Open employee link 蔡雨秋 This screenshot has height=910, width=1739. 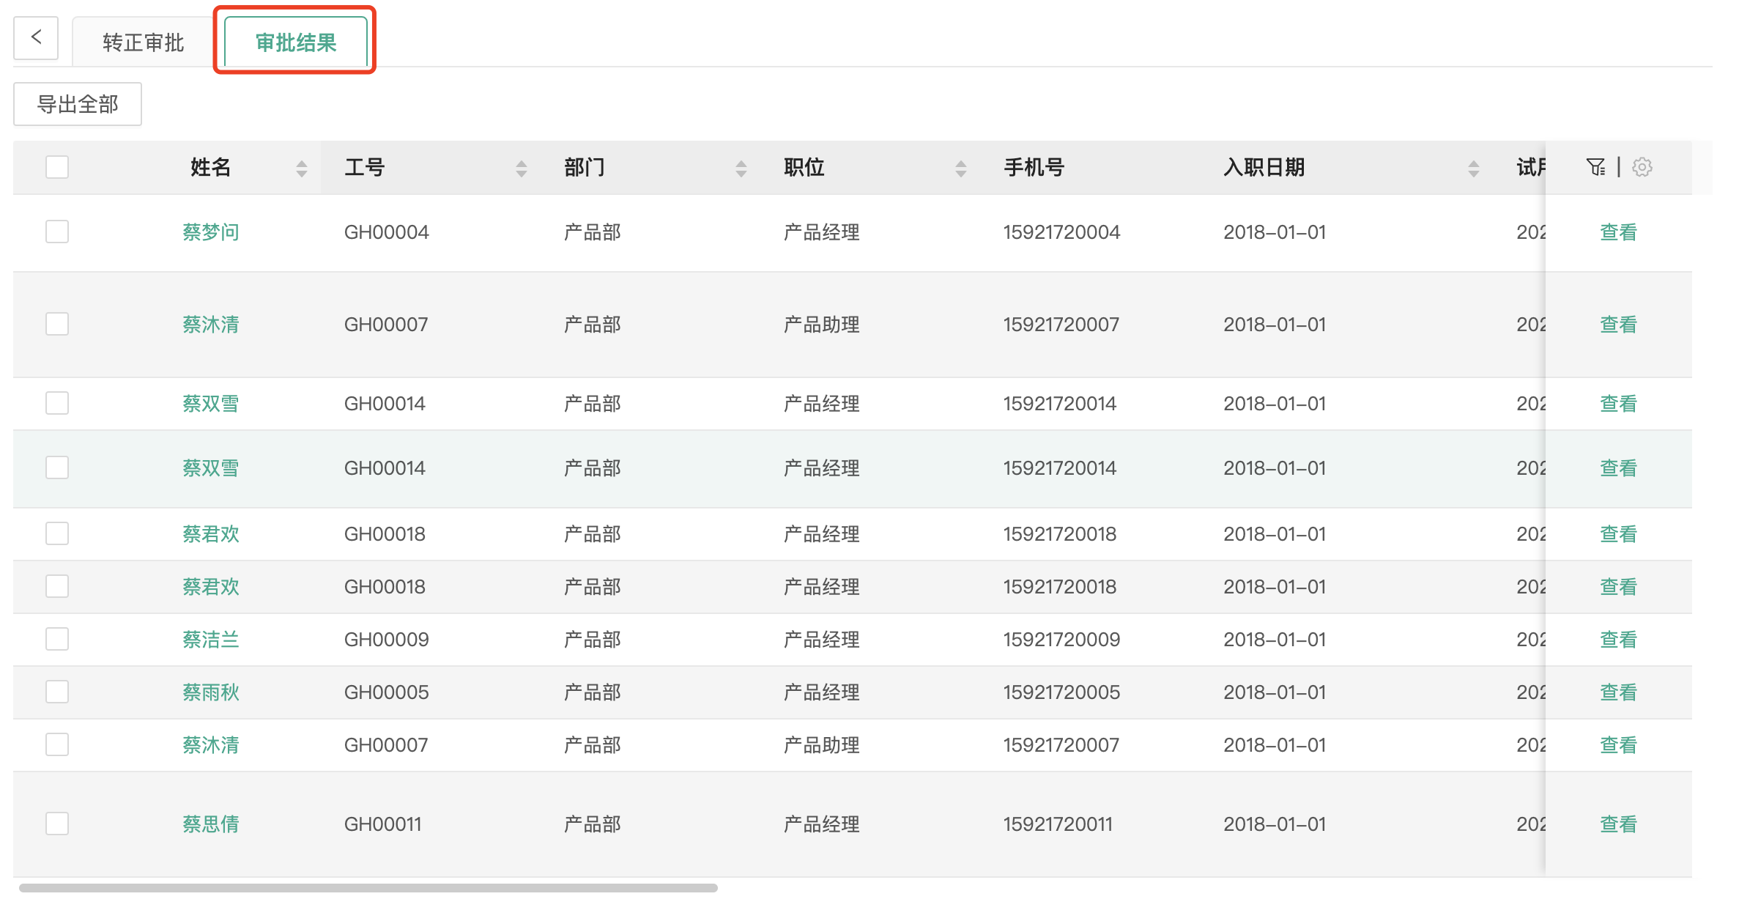pos(211,692)
